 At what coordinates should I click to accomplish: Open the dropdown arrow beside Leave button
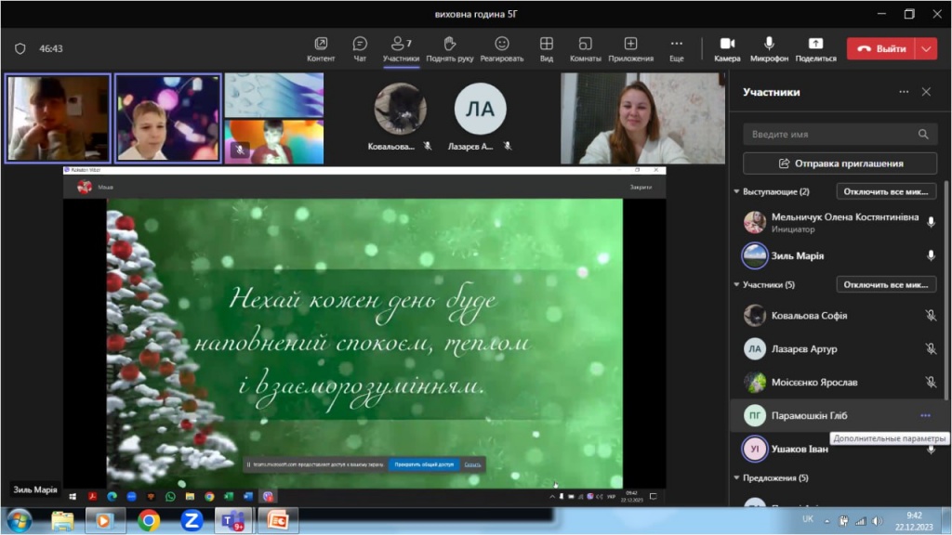(926, 48)
